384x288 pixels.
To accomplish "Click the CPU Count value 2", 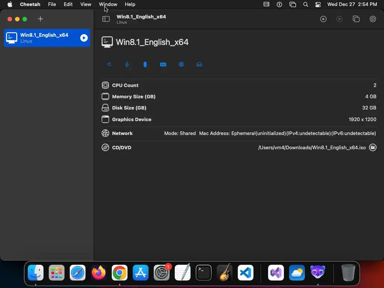I will coord(375,85).
